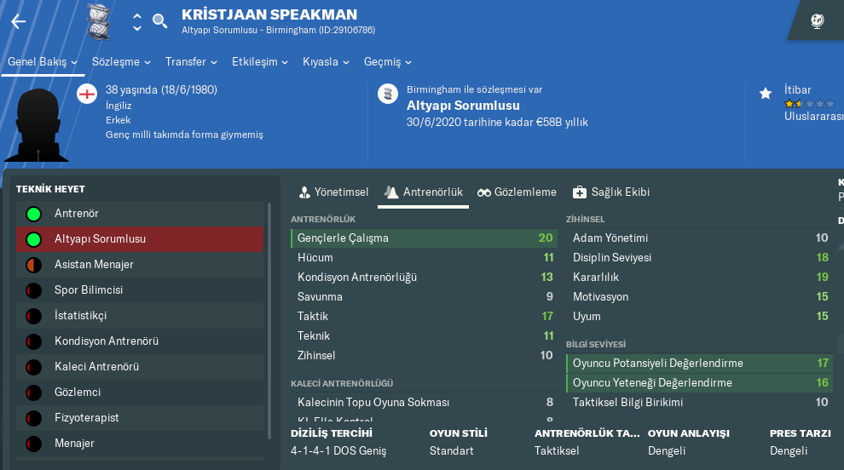Click the up/down staff navigation arrows
This screenshot has height=470, width=844.
[137, 21]
